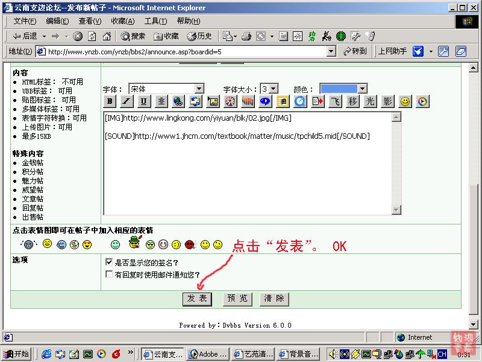Uncheck 是否显示您的签名 checkbox
The width and height of the screenshot is (482, 362).
click(109, 262)
